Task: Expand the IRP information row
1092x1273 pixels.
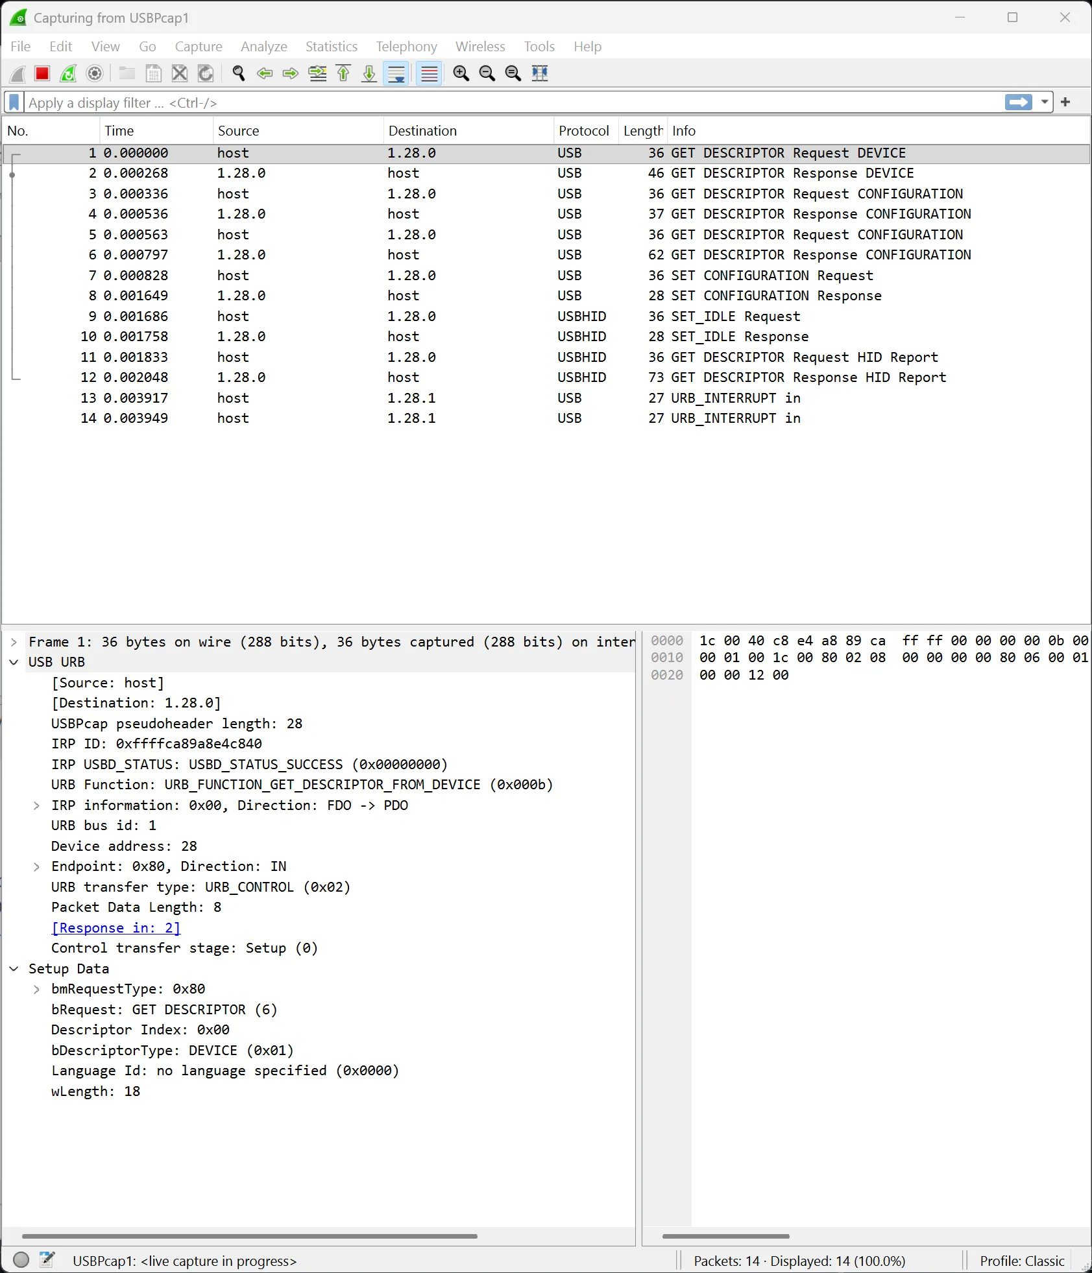Action: pos(37,805)
